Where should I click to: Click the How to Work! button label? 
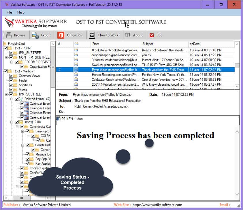pyautogui.click(x=109, y=35)
